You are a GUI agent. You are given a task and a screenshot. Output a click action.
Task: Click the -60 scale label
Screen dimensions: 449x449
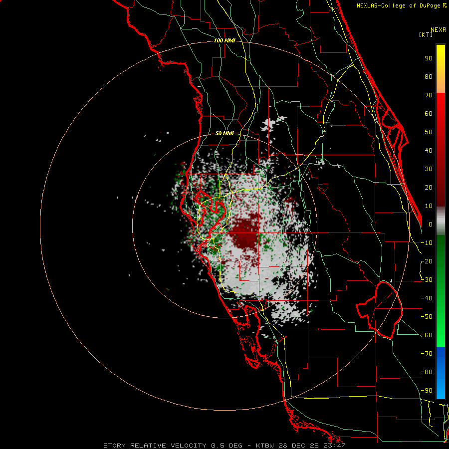click(427, 335)
